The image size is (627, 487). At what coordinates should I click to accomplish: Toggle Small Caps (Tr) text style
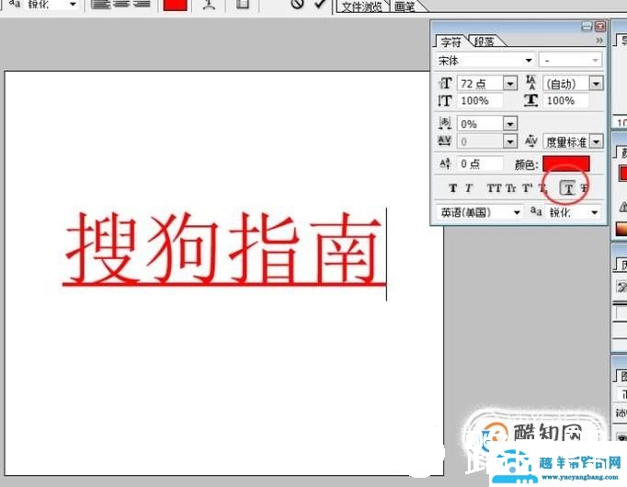(511, 187)
